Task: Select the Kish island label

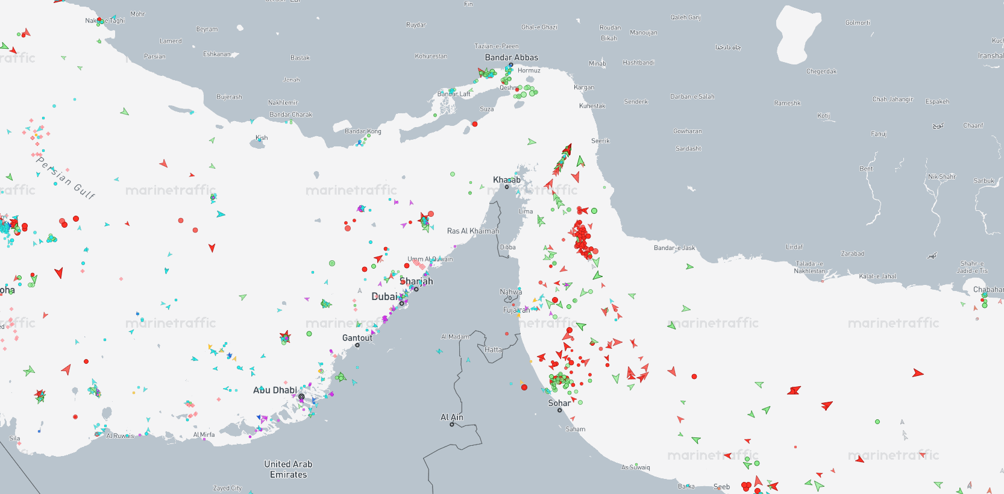Action: tap(262, 137)
